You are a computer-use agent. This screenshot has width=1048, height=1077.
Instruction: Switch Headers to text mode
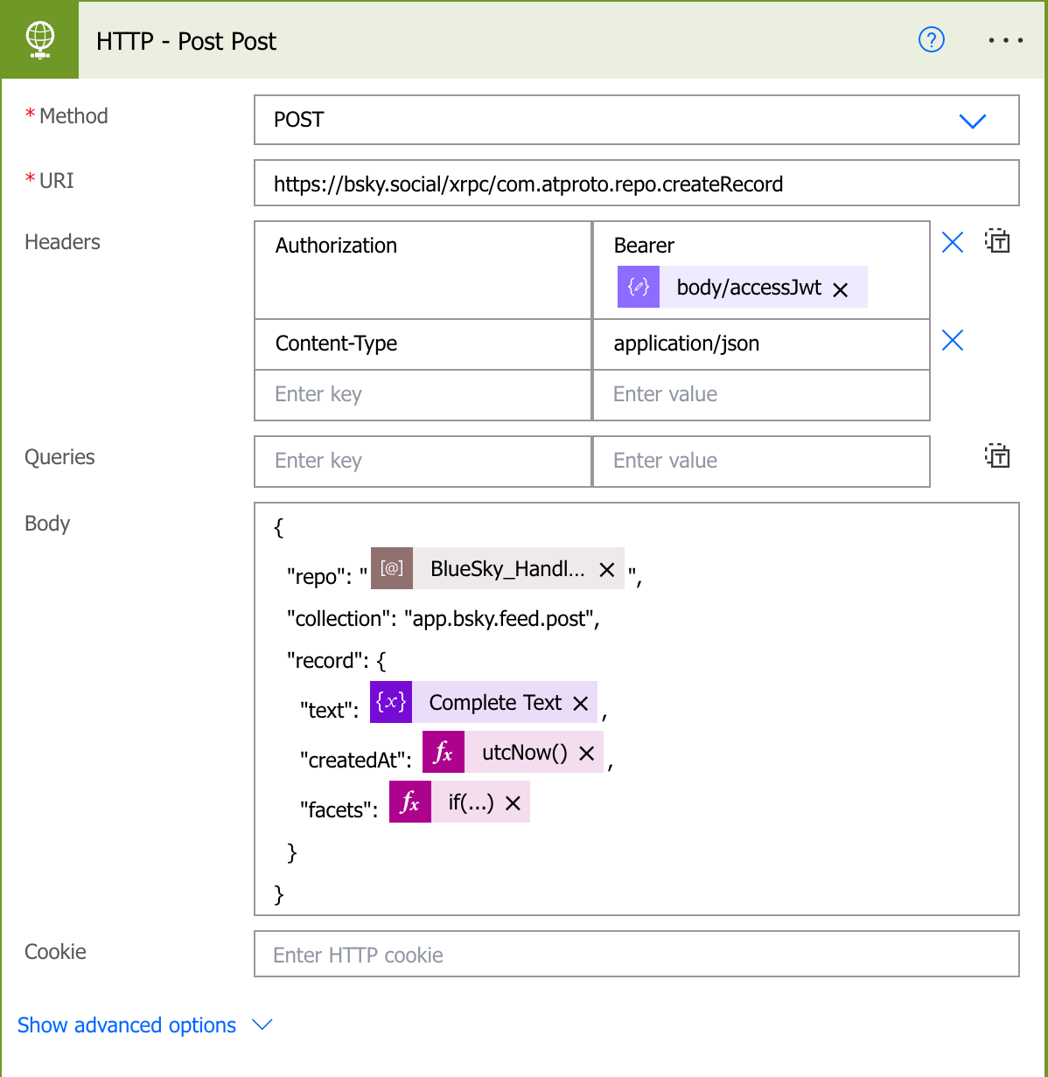click(997, 241)
